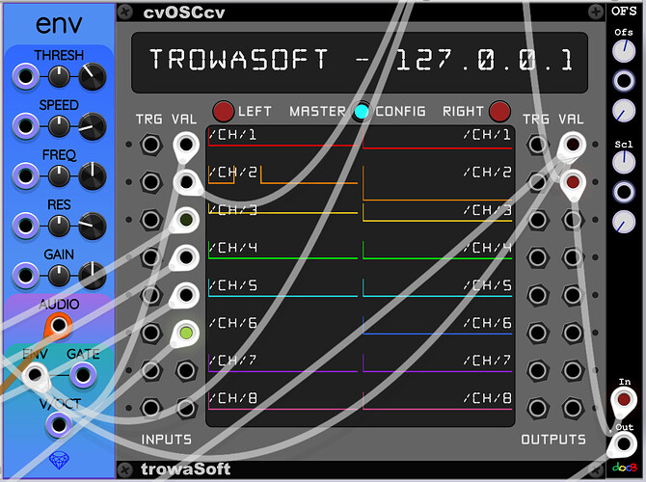Click the V/OCT jack on env module
The height and width of the screenshot is (482, 646).
59,425
